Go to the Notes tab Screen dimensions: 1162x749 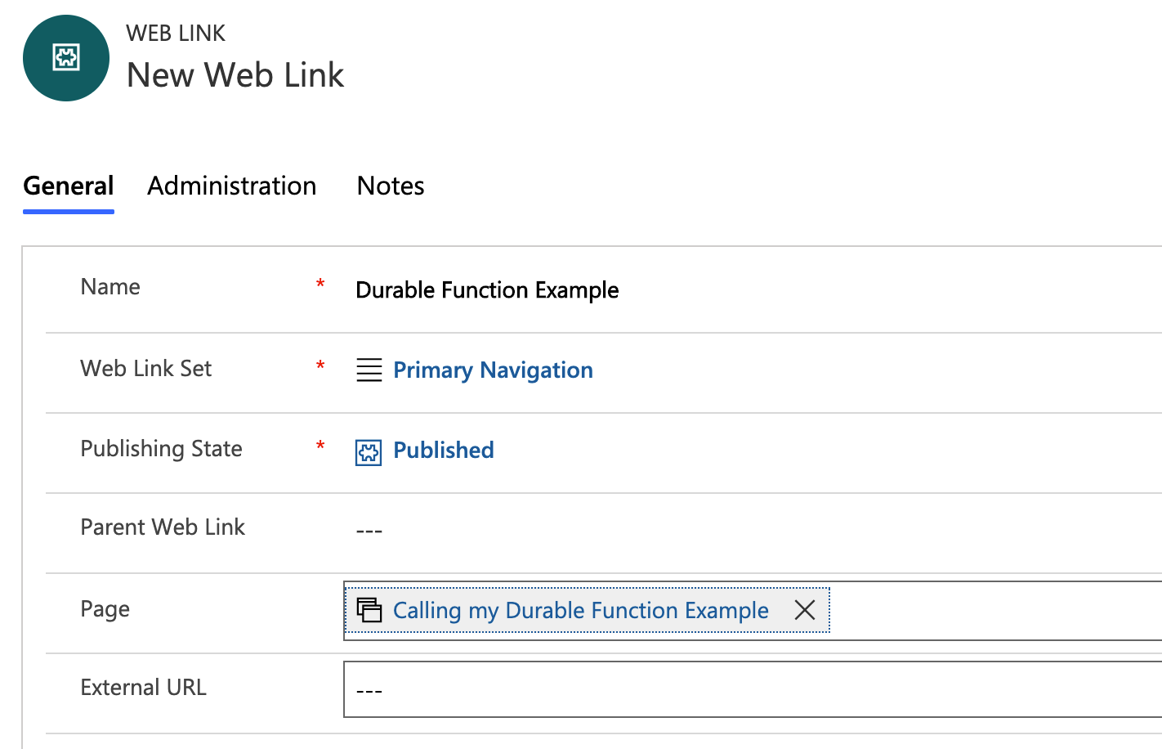point(391,186)
